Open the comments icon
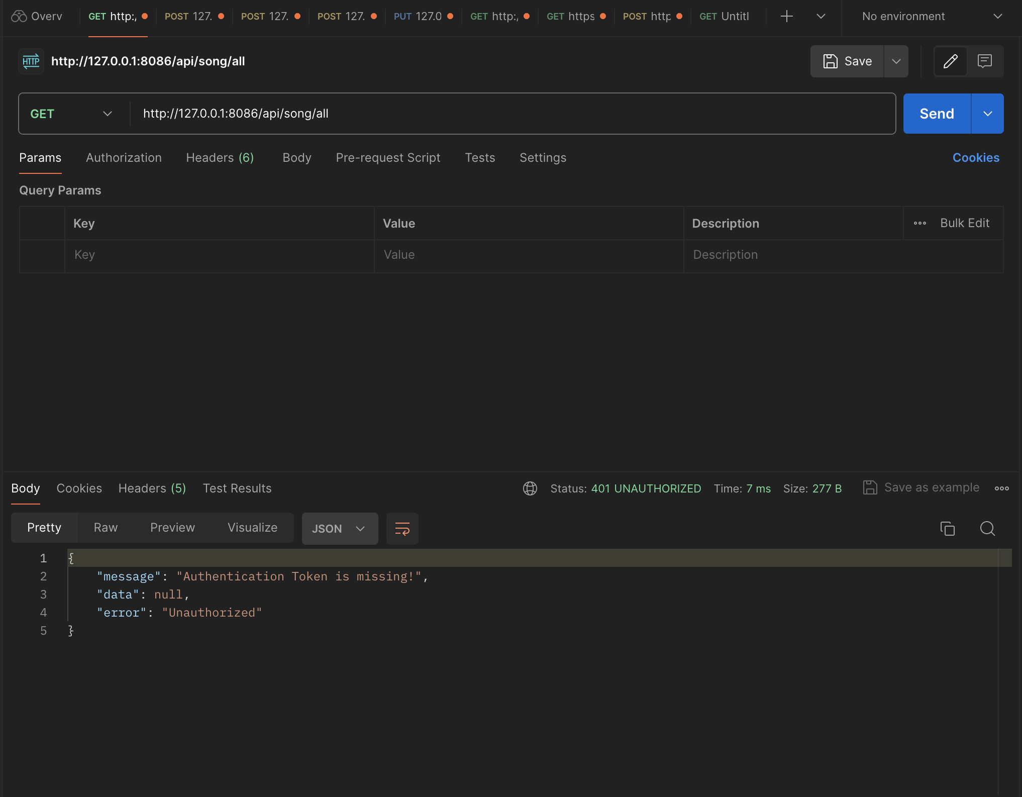The width and height of the screenshot is (1022, 797). tap(984, 61)
